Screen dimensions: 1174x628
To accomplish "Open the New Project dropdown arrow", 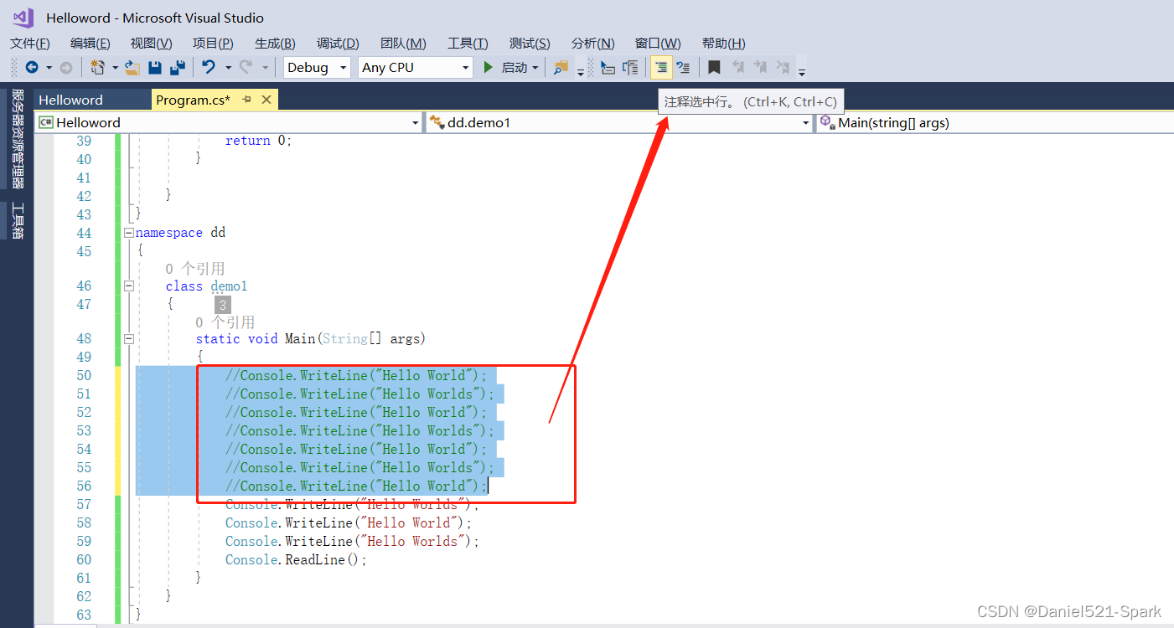I will [x=115, y=67].
